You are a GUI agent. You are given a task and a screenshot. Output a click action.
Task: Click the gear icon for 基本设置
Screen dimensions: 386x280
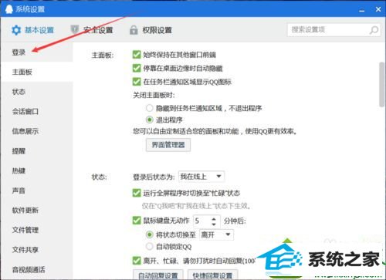point(16,30)
